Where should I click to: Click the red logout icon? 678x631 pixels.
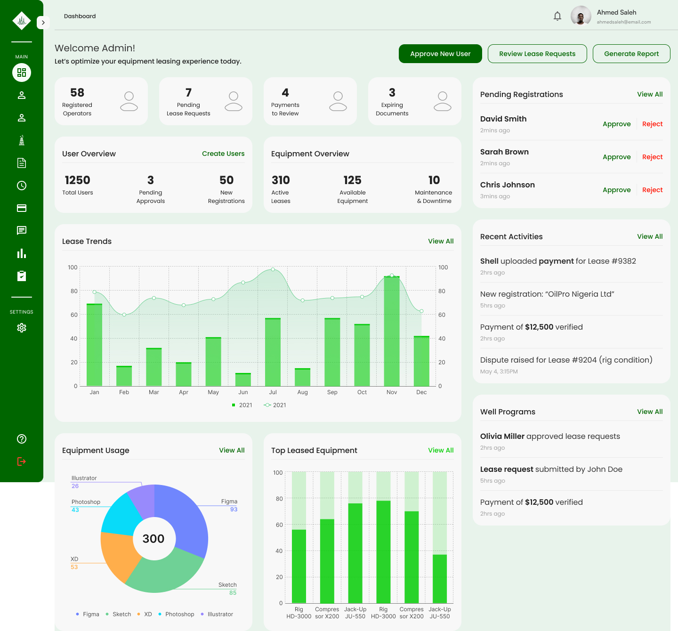[x=22, y=461]
